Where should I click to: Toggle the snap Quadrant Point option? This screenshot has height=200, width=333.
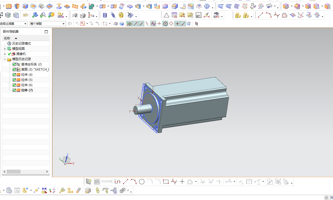171,24
